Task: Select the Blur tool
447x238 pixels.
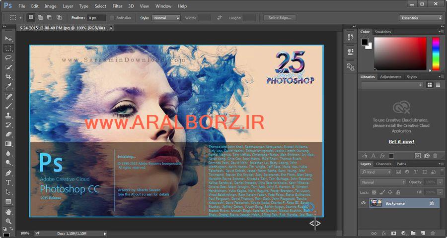Action: 8,153
